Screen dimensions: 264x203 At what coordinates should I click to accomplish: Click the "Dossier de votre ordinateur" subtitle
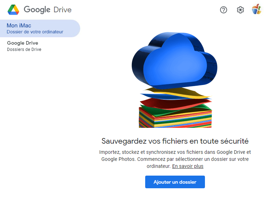(x=35, y=32)
